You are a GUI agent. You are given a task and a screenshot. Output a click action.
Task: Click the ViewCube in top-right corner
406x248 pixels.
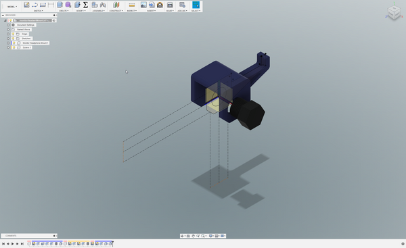pyautogui.click(x=394, y=12)
